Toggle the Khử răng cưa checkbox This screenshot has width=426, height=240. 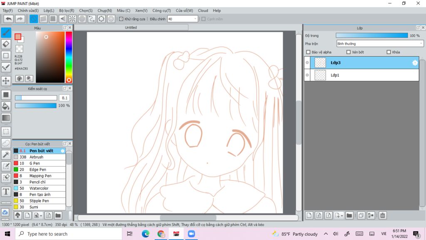coord(121,19)
